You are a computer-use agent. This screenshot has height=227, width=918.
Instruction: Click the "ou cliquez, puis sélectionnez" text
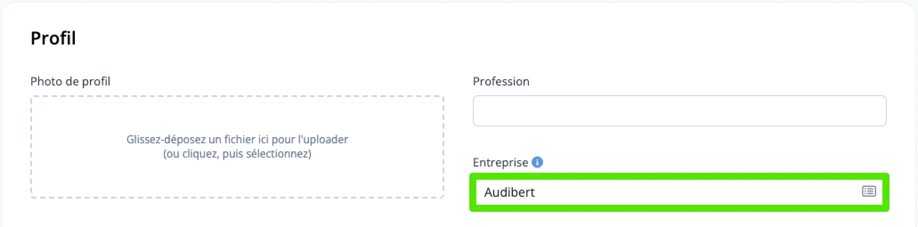point(237,154)
